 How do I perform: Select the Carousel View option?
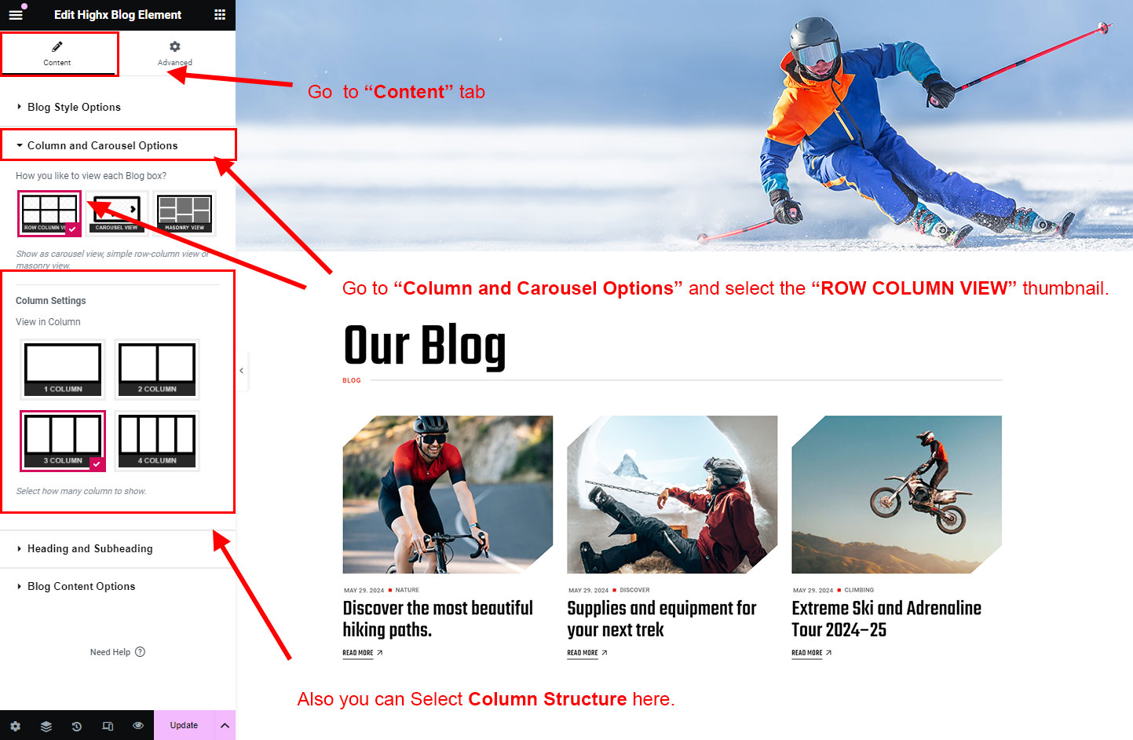(116, 213)
